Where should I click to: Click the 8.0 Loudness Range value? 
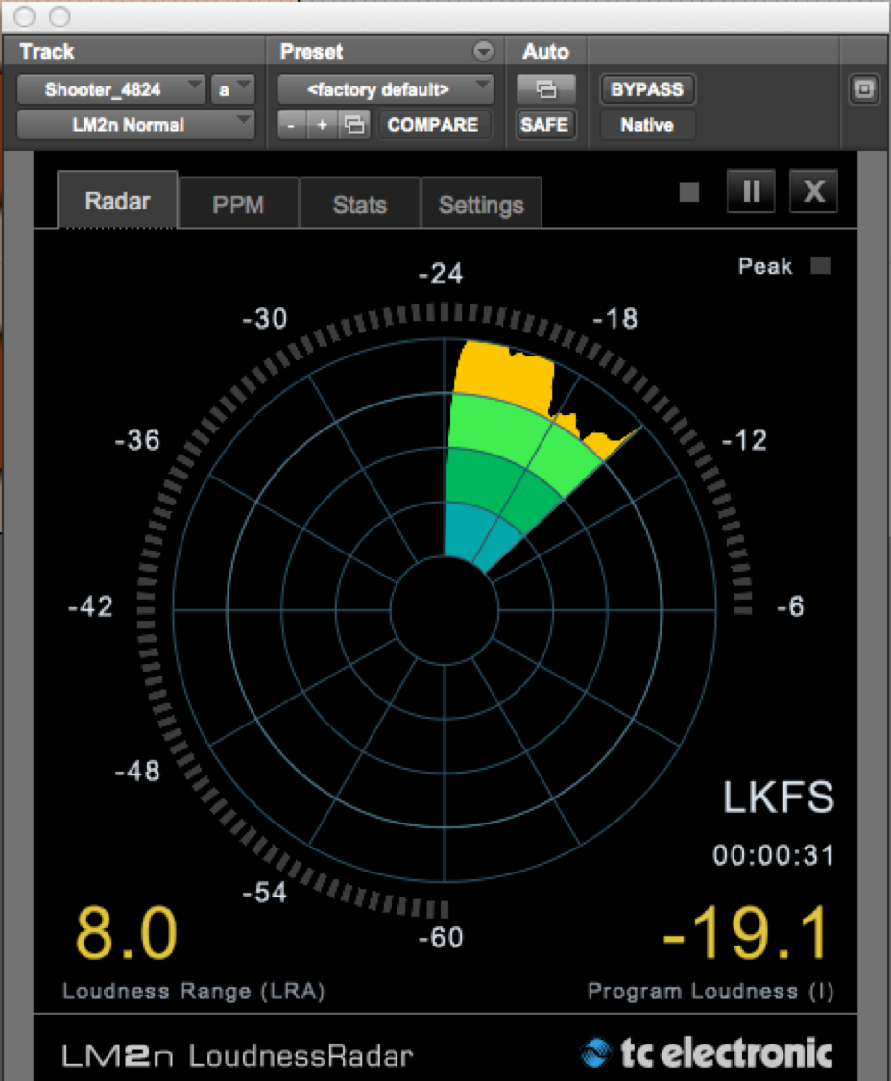[126, 933]
